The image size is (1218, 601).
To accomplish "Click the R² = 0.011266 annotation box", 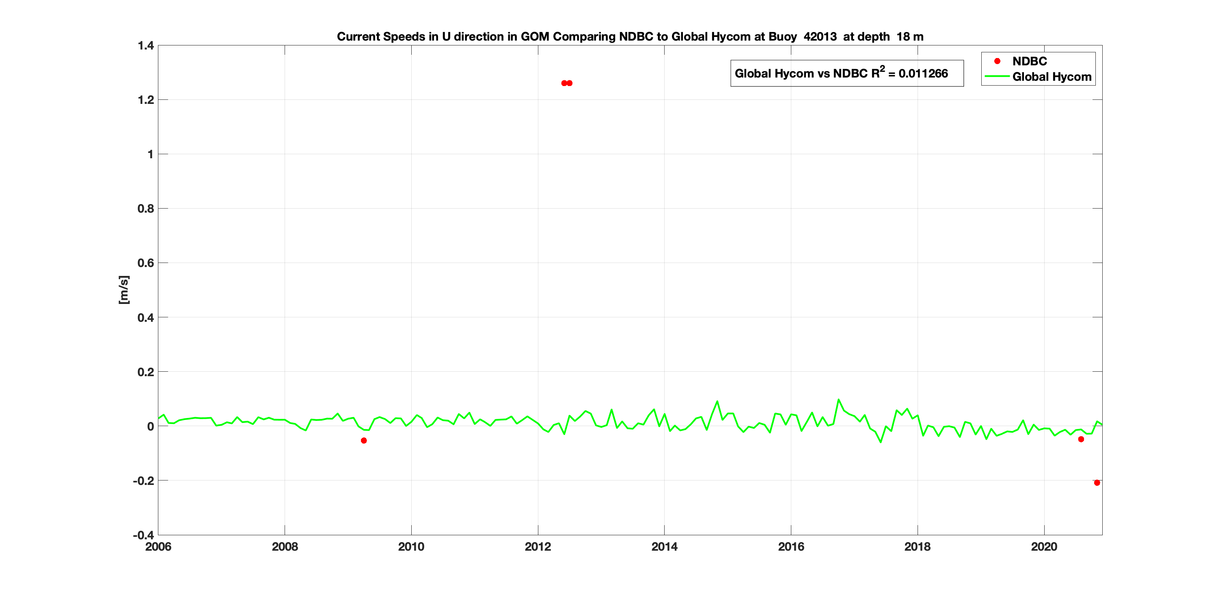I will [847, 73].
